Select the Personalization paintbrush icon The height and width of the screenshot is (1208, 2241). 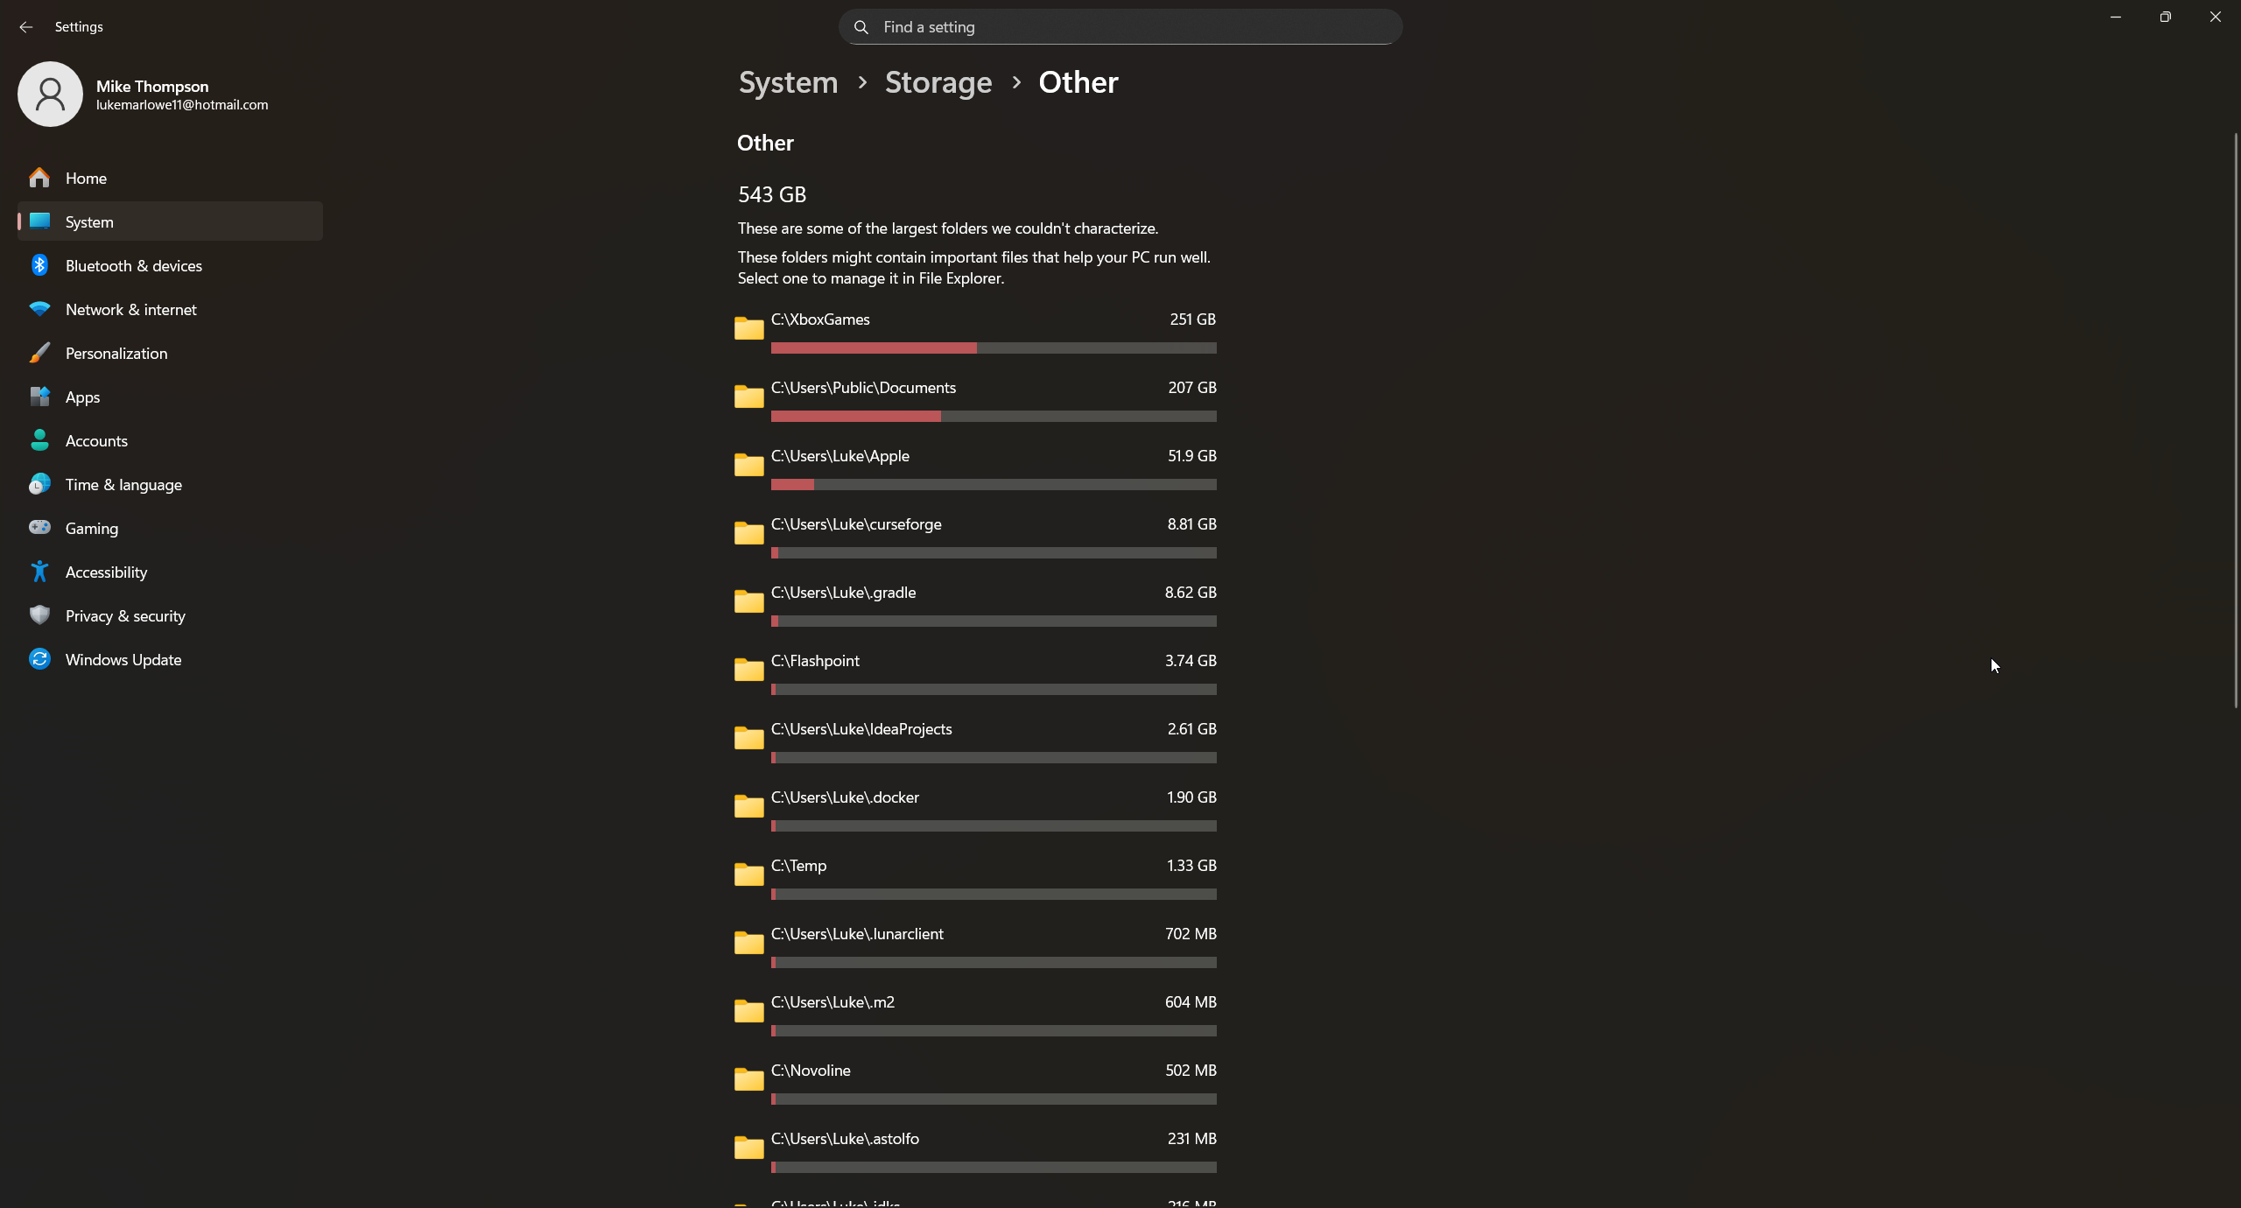(39, 353)
